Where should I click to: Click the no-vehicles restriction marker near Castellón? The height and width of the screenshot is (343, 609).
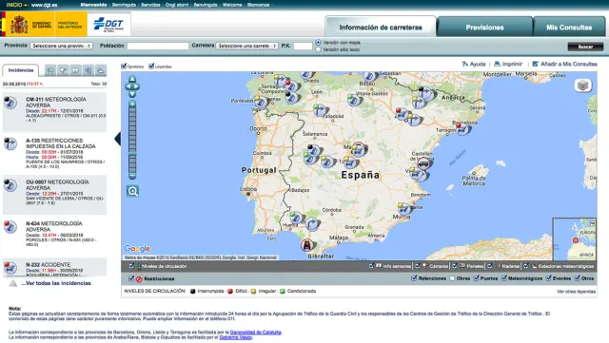(423, 163)
